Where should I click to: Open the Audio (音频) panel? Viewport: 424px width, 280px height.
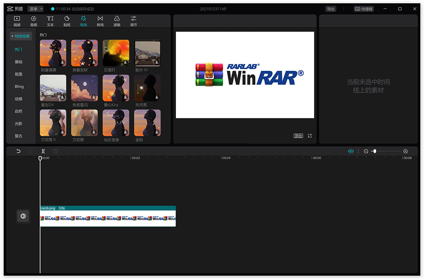(33, 21)
